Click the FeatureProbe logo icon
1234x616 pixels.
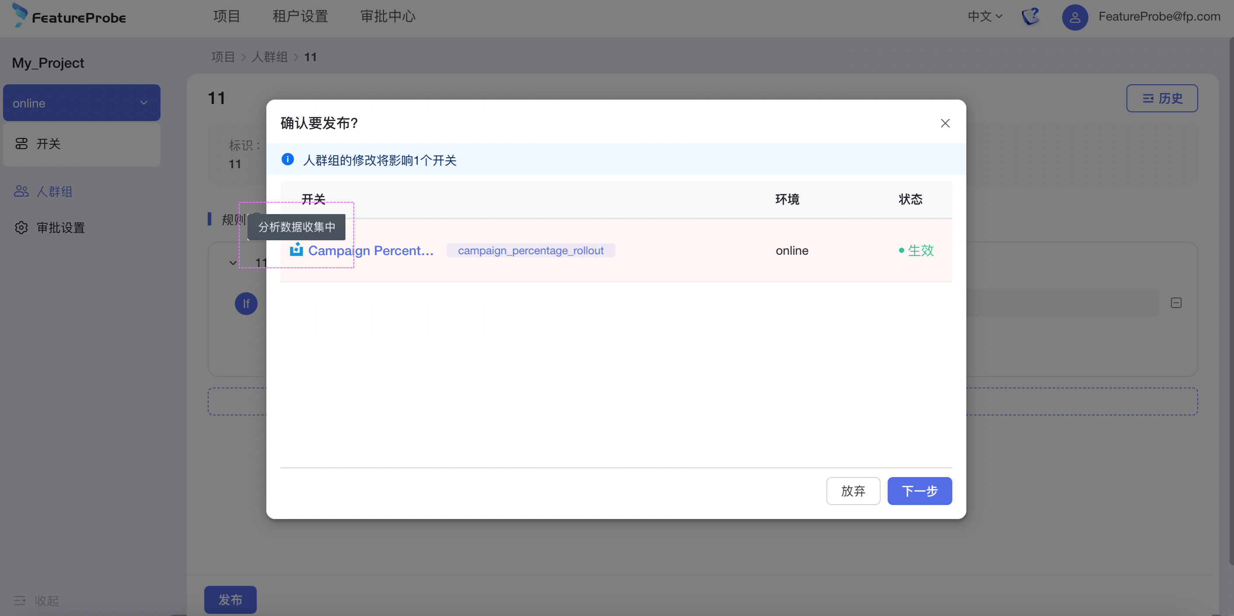pos(20,15)
